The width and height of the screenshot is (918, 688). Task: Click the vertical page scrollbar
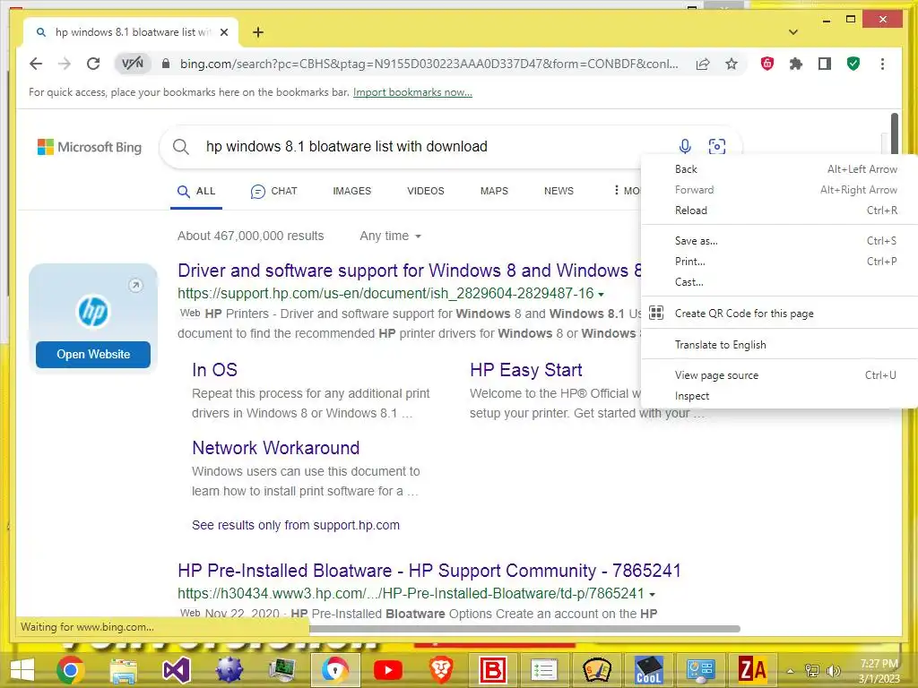point(894,134)
